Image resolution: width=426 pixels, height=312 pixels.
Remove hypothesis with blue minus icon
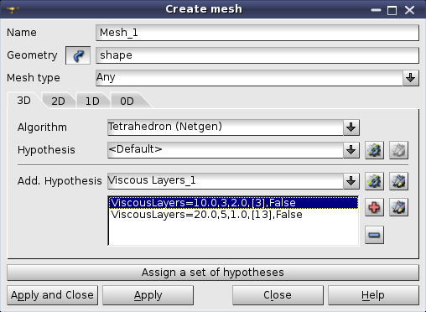click(374, 235)
